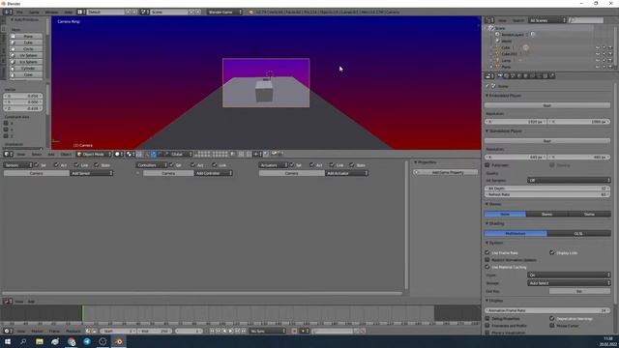Add a Circle mesh from tool shelf

pos(26,49)
